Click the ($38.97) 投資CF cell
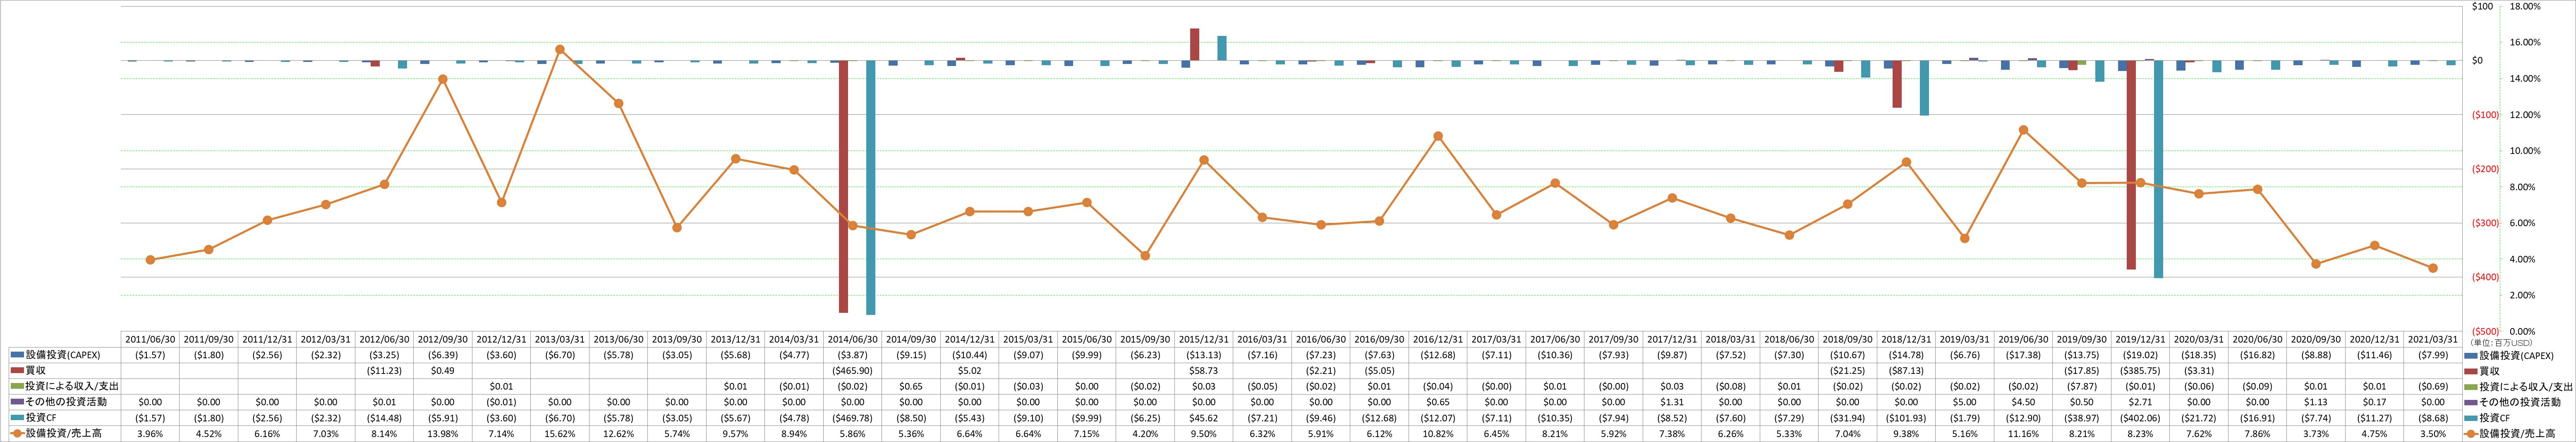 [2082, 418]
